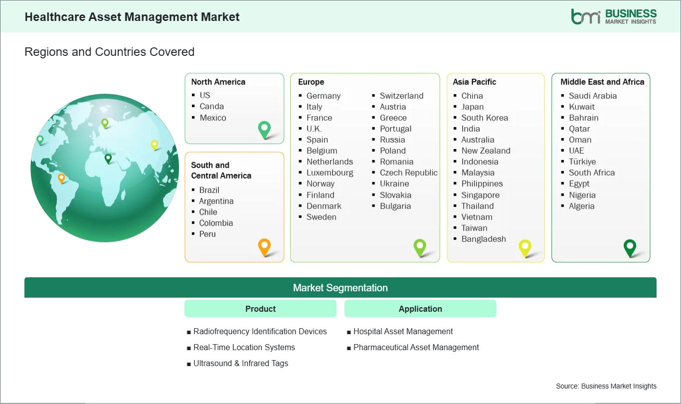The height and width of the screenshot is (404, 681).
Task: Click Real-Time Location Systems item
Action: point(244,347)
